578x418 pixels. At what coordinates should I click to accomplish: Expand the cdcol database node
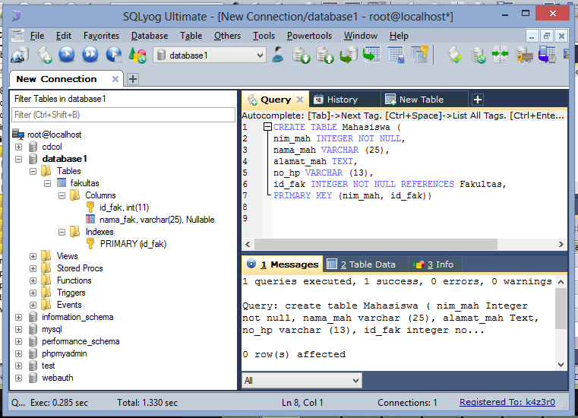18,147
